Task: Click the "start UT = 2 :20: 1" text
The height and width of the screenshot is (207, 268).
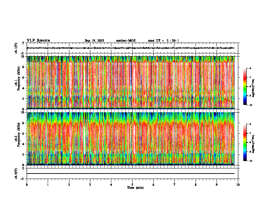Action: click(163, 41)
